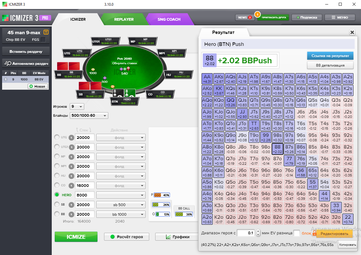Open the HERO action dropdown
Screen dimensions: 361x255
121,195
